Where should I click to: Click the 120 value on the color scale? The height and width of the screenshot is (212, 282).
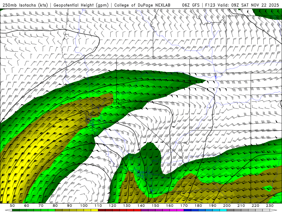pos(112,206)
